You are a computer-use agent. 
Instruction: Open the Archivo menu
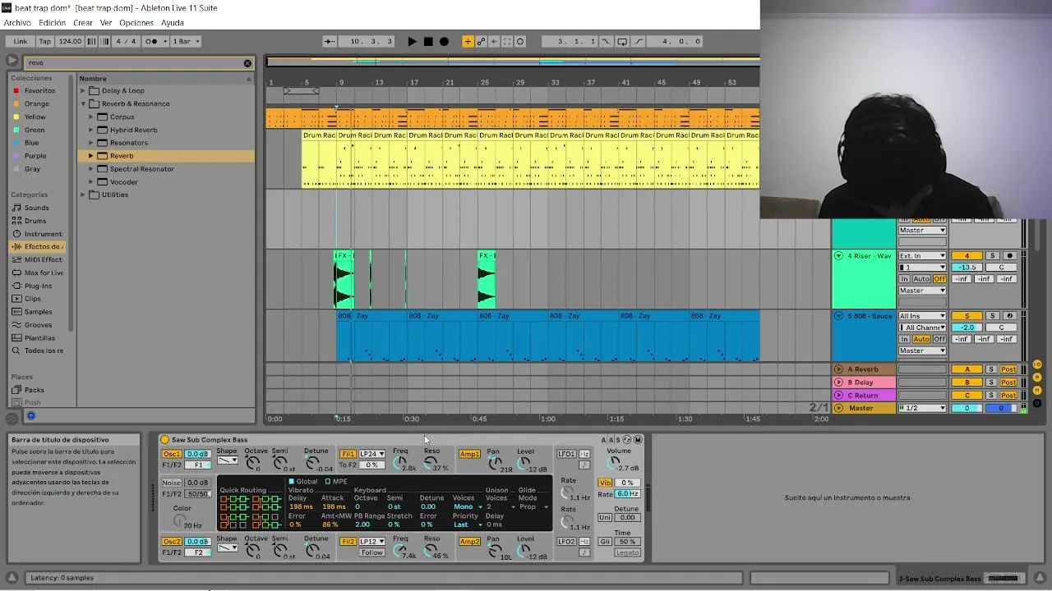coord(17,23)
